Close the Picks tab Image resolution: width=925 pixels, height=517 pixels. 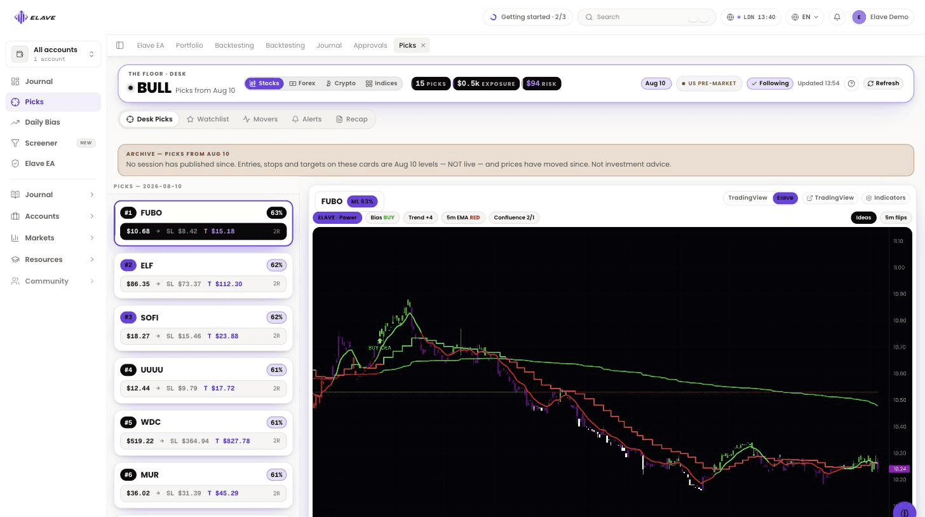tap(423, 45)
